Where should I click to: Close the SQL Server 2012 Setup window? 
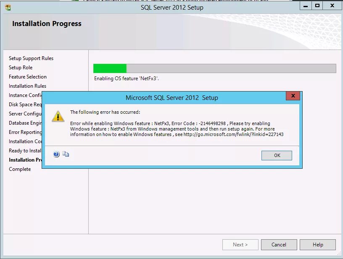point(332,6)
